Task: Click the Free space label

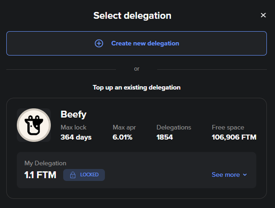Action: [228, 127]
